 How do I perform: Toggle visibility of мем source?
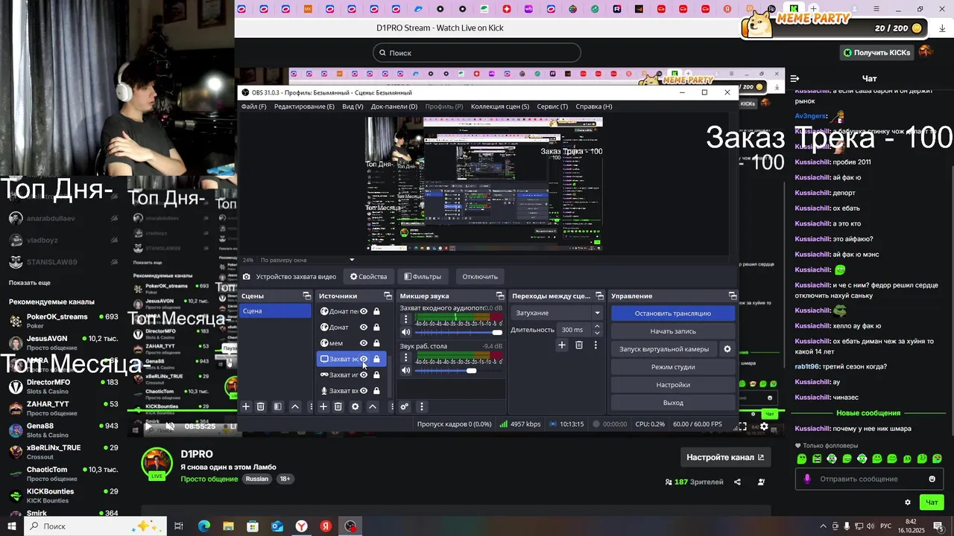[364, 343]
